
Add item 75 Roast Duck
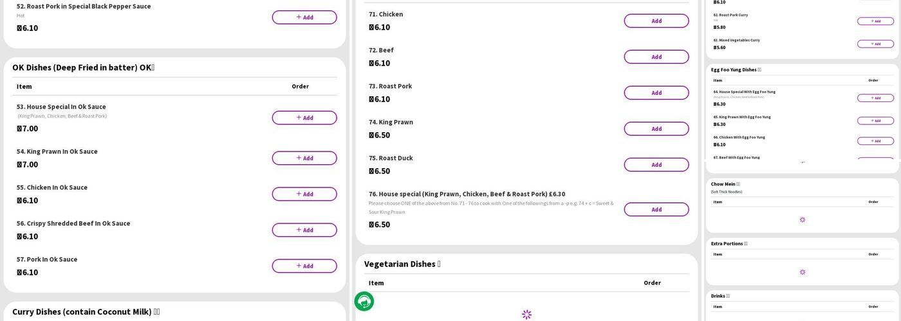656,164
